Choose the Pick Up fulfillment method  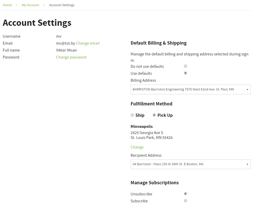(154, 115)
